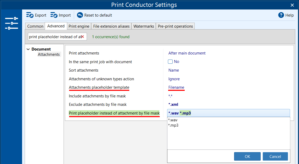Click the Import icon in toolbar

tap(54, 15)
